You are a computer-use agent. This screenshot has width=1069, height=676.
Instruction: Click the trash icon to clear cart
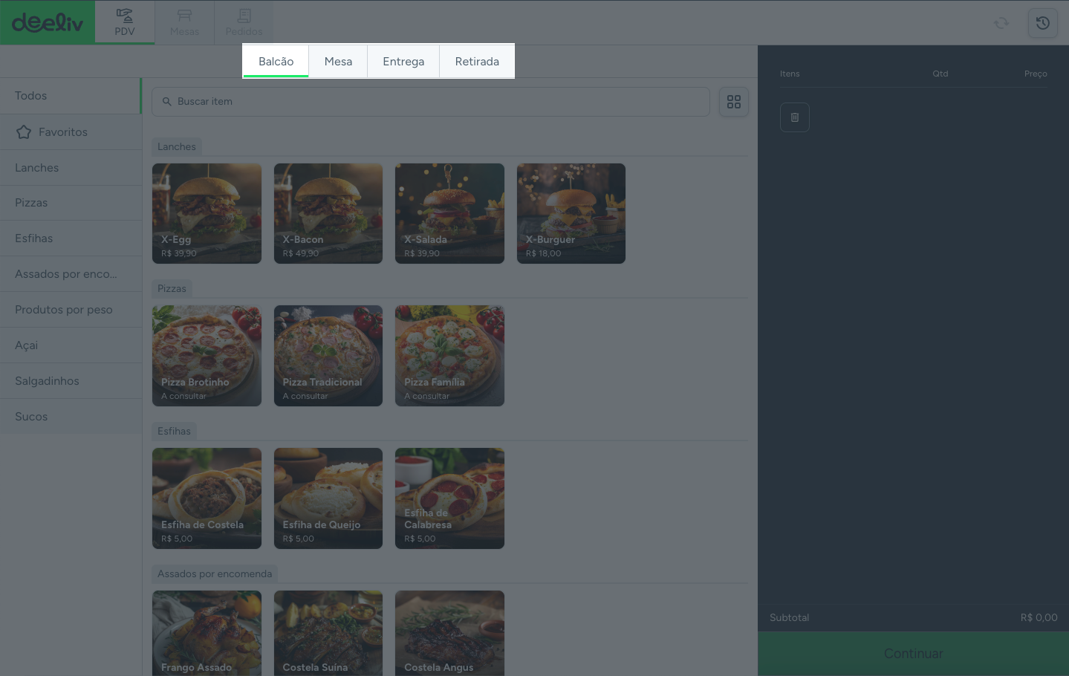[x=794, y=117]
